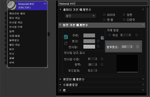The image size is (150, 97).
Task: Click the 광택 input socket on node
Action: 6,31
